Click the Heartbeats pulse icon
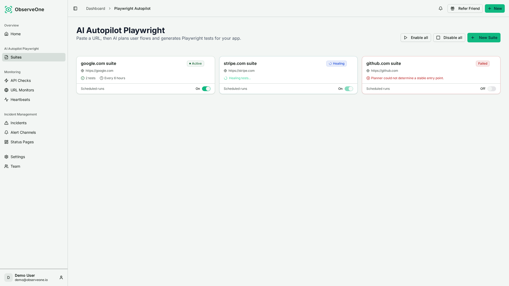This screenshot has height=286, width=509. [x=6, y=100]
